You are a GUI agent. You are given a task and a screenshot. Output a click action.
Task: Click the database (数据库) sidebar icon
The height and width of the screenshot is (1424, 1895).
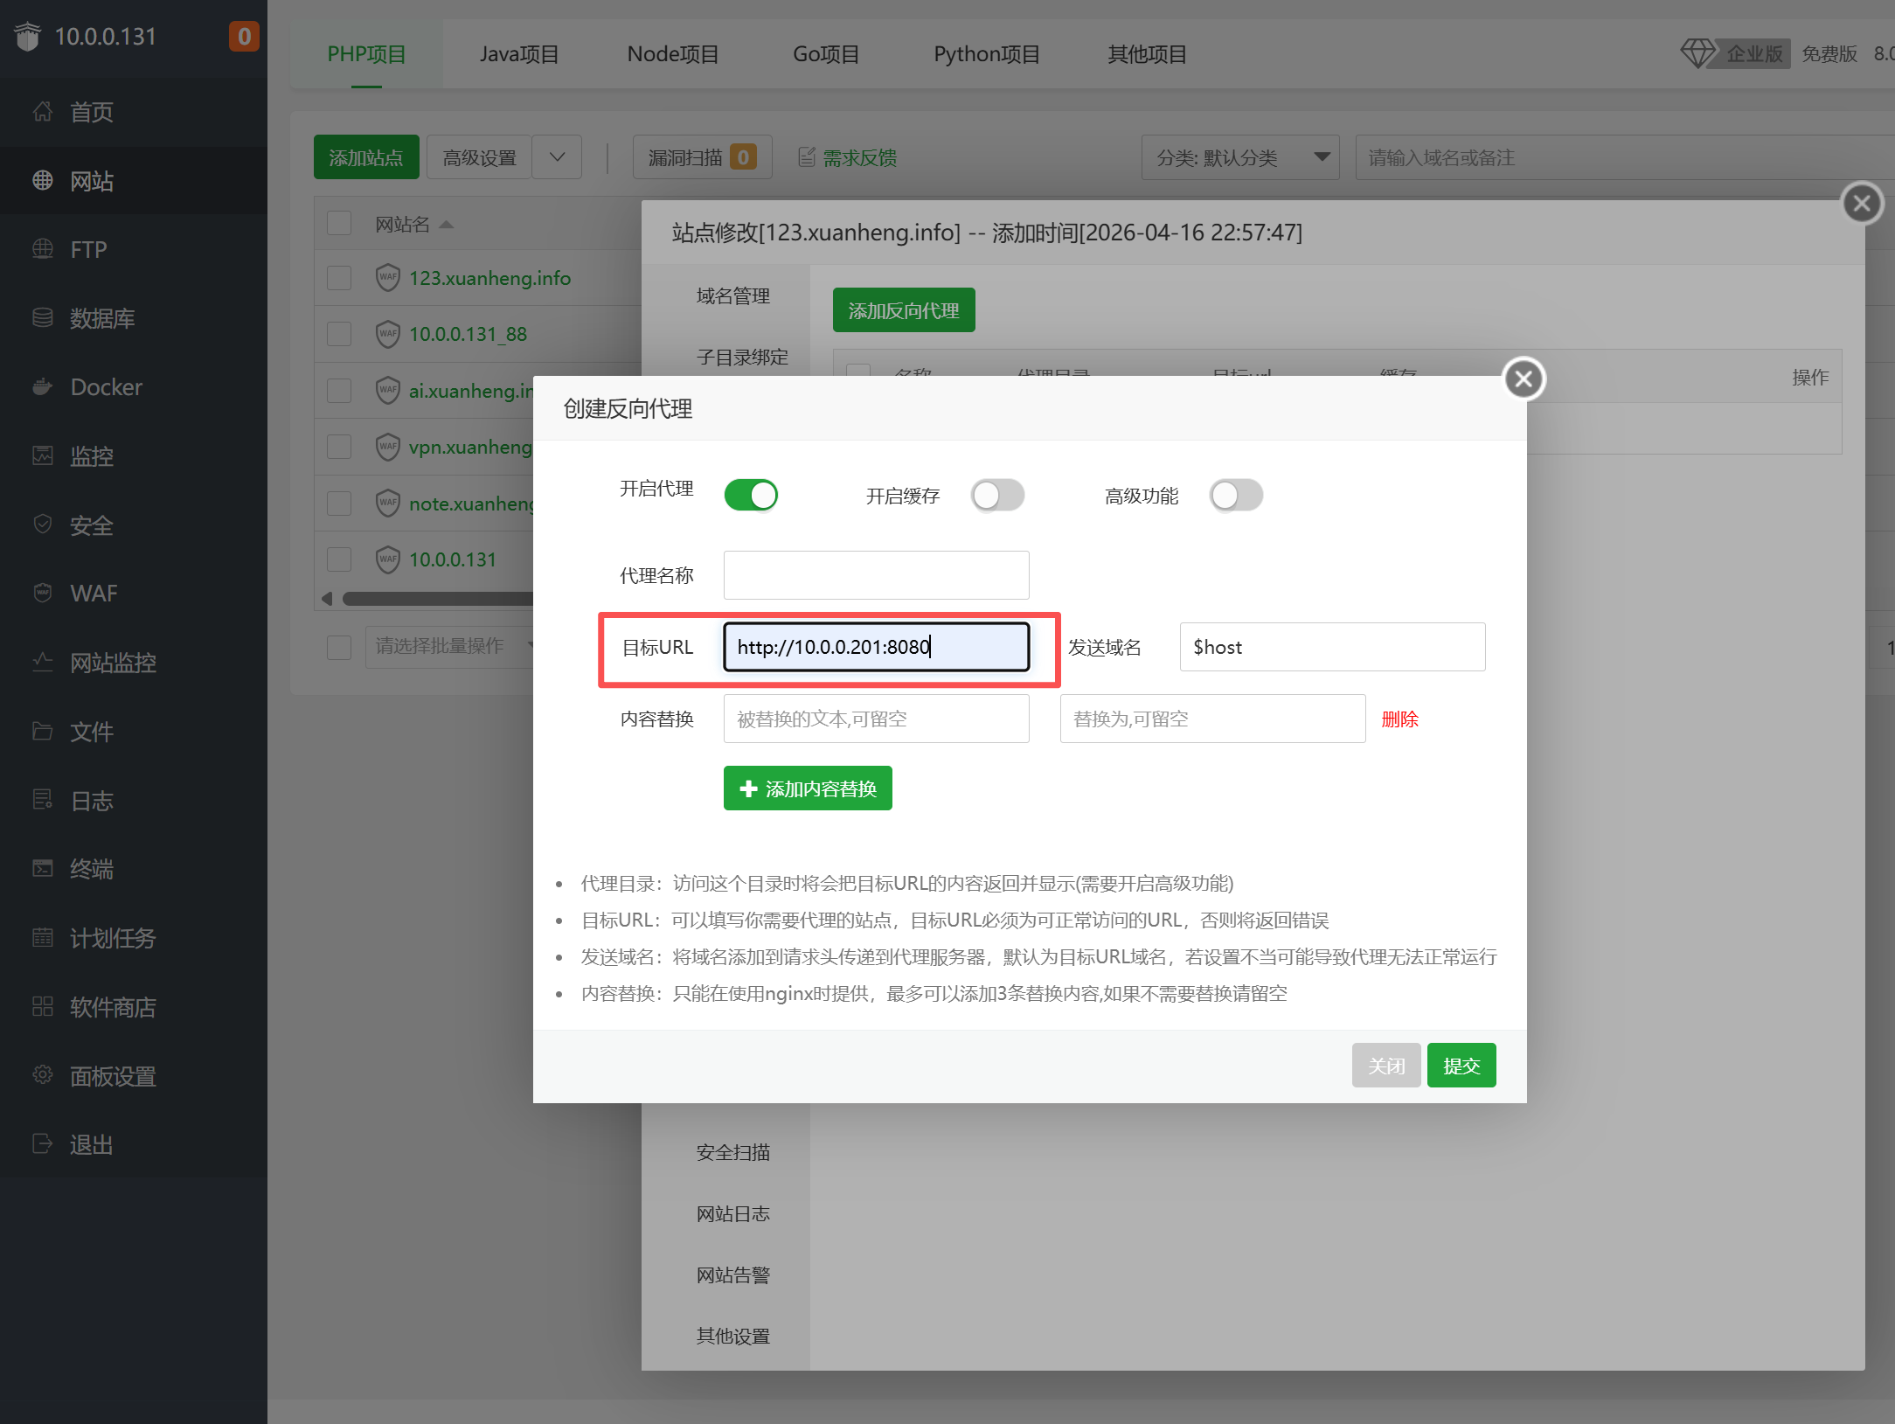42,318
